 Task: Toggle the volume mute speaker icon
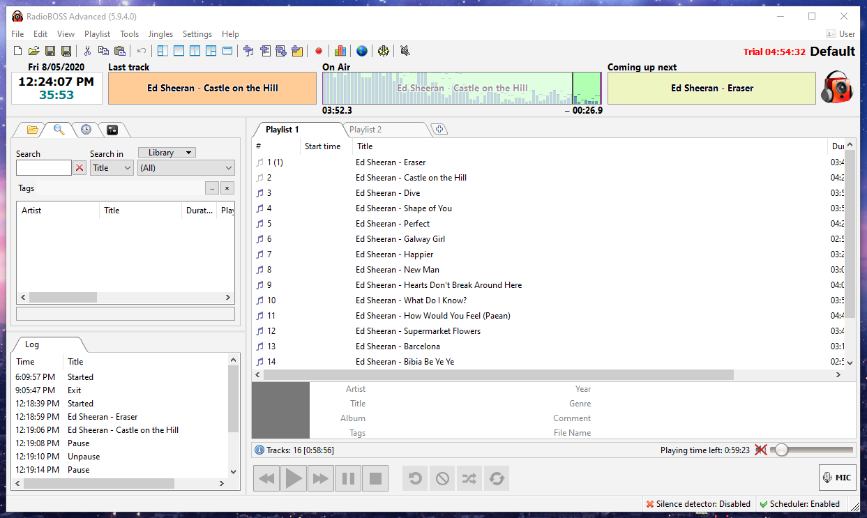[x=761, y=450]
